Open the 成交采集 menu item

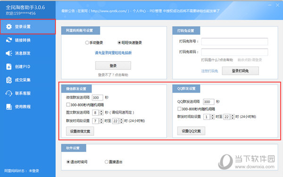(28, 80)
